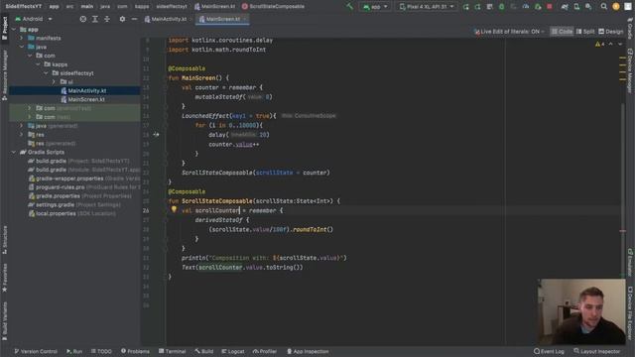Screen dimensions: 635x357
Task: Click Collapse All in project panel
Action: [x=107, y=19]
